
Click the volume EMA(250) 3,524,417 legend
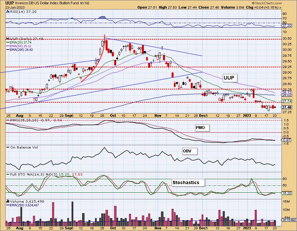click(22, 205)
